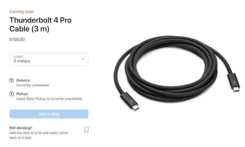245x147 pixels.
Task: Click the $159.00 price
Action: [17, 40]
